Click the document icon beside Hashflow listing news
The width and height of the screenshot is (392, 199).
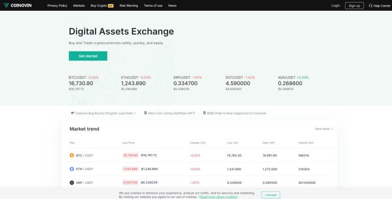145,113
